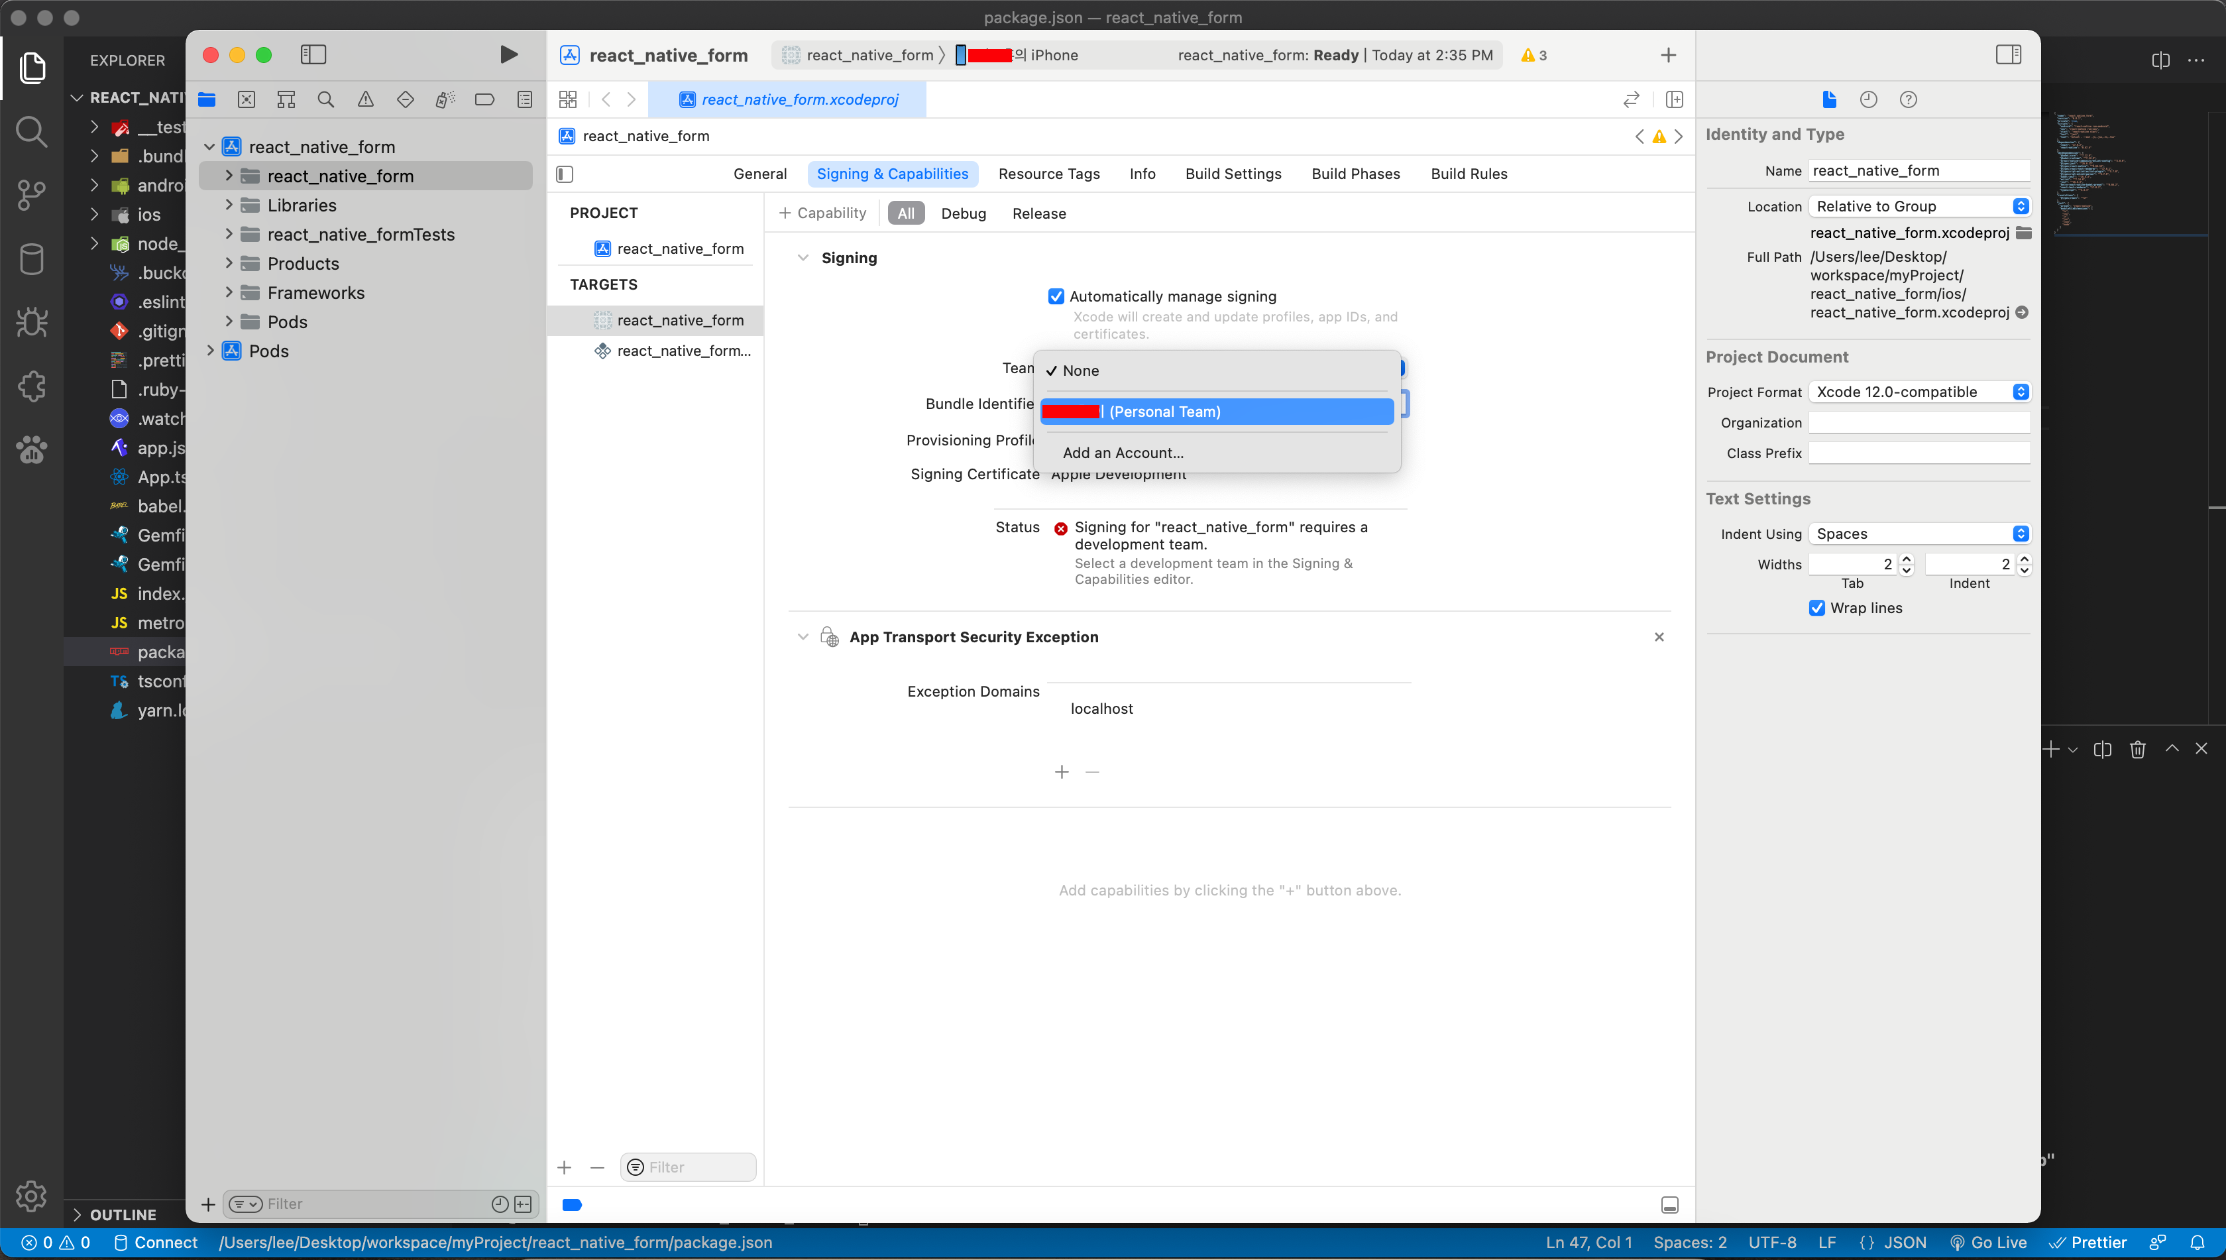Open the Issue navigator warning icon
The height and width of the screenshot is (1260, 2226).
tap(365, 99)
